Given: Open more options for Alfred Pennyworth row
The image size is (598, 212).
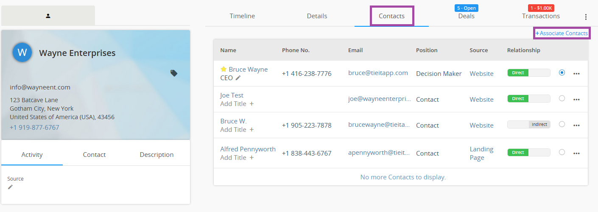Looking at the screenshot, I should 576,153.
